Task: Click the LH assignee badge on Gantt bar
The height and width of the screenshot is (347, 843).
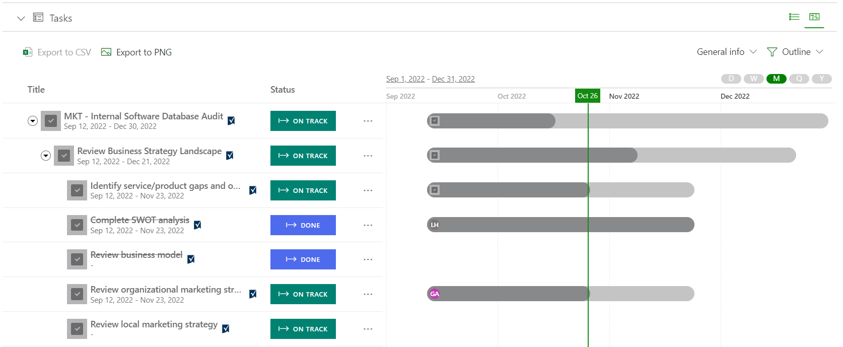Action: (x=435, y=225)
